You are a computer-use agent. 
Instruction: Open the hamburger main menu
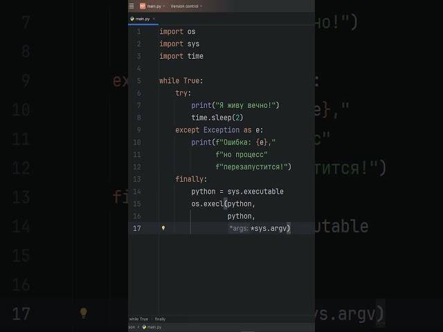[132, 6]
